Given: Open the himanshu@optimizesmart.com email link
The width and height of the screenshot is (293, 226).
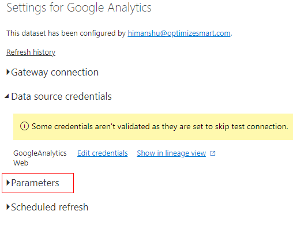Looking at the screenshot, I should point(179,33).
